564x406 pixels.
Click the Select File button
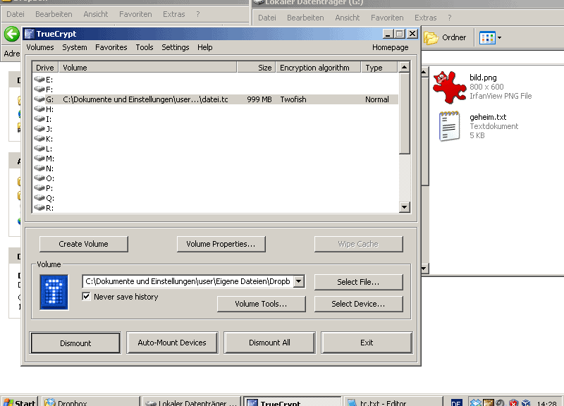358,282
